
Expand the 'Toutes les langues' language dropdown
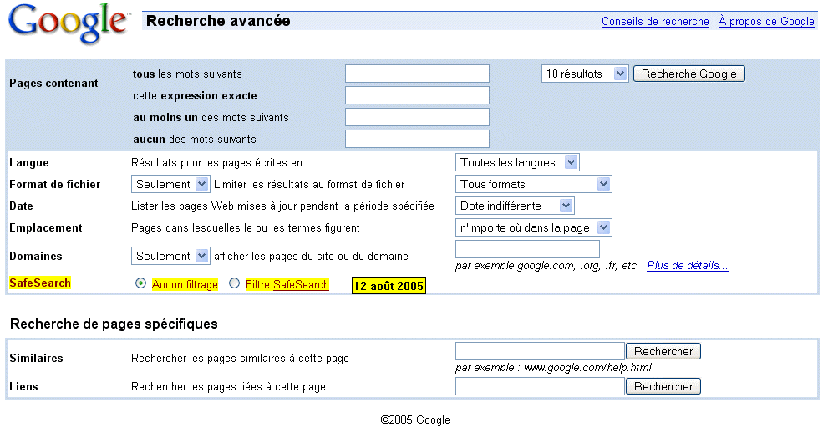517,162
